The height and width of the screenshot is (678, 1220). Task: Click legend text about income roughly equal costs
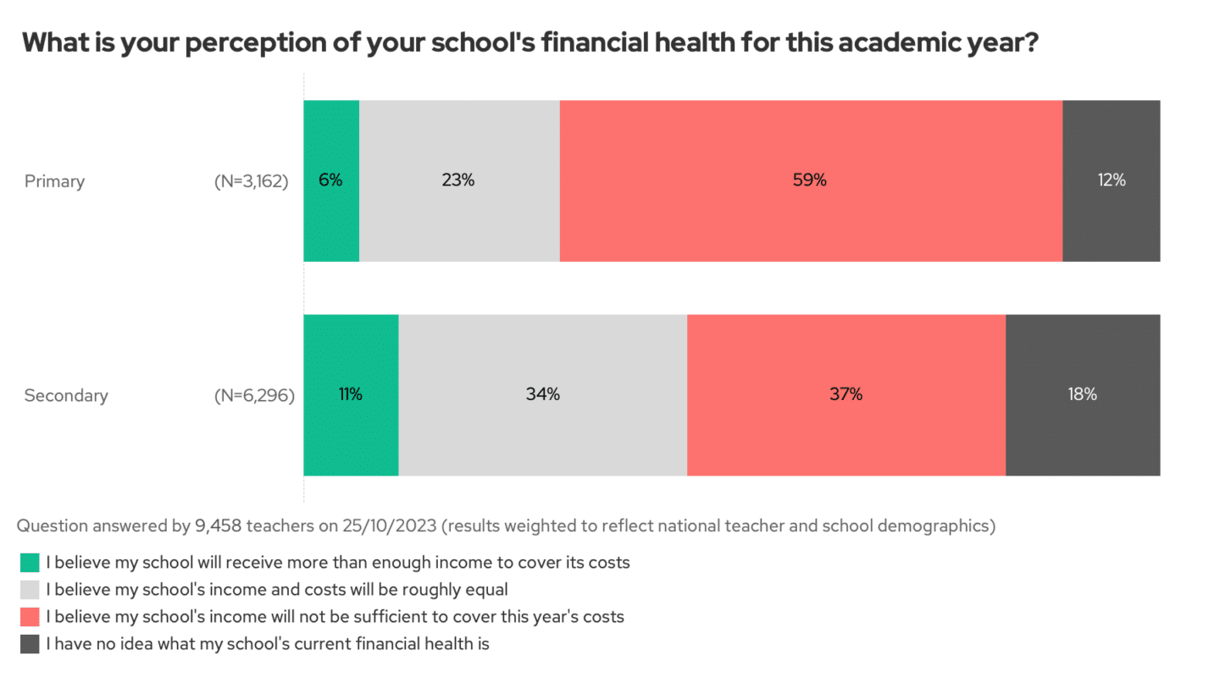(x=276, y=589)
